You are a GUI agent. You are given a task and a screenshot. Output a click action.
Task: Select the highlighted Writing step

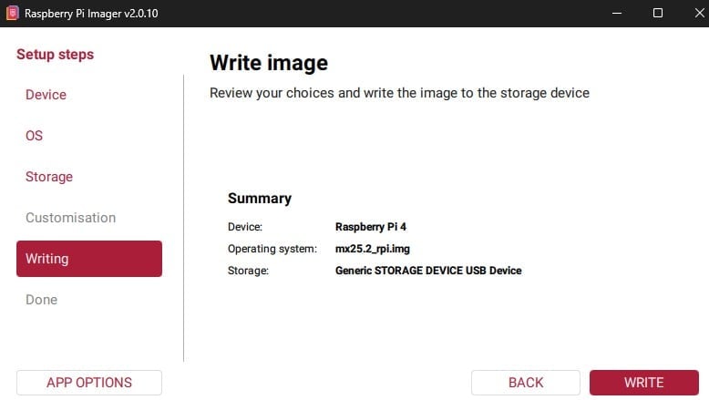[89, 259]
